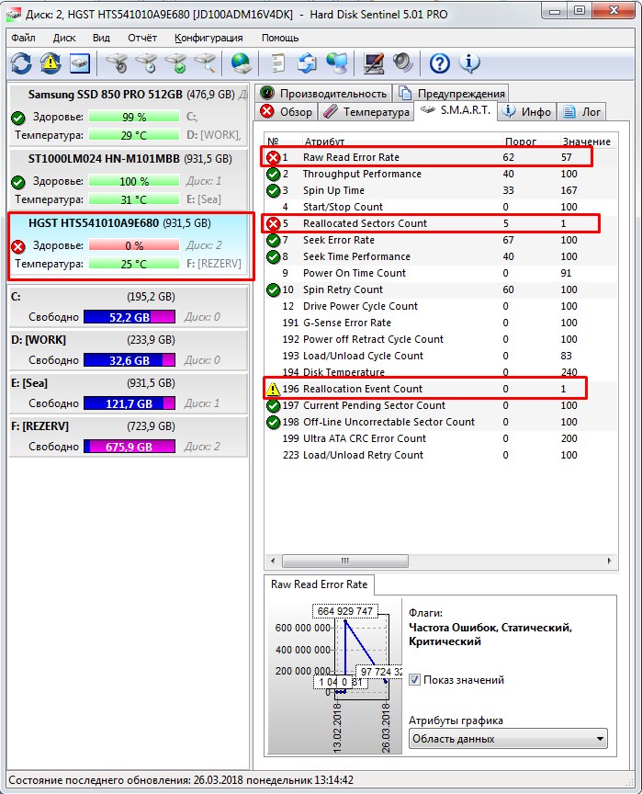Switch to the Лог tab
This screenshot has height=794, width=642.
click(x=581, y=111)
